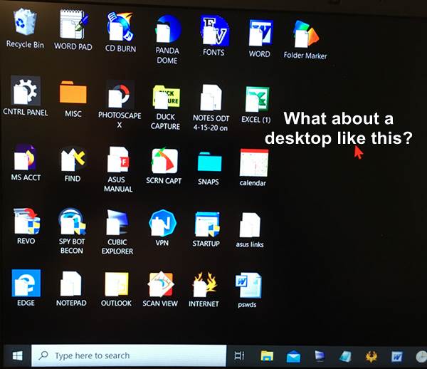The image size is (427, 369).
Task: Select the cyan SNAPS folder
Action: [209, 162]
